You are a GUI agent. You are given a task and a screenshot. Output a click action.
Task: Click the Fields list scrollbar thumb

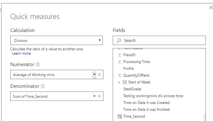click(204, 117)
